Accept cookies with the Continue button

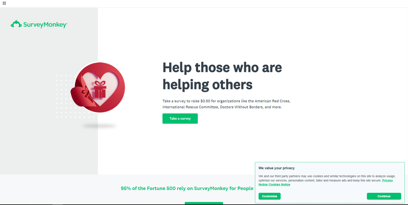pyautogui.click(x=384, y=196)
